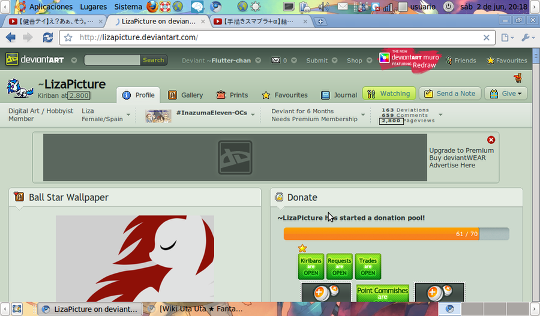The image size is (540, 316).
Task: Open the Gallery tab
Action: pos(185,95)
